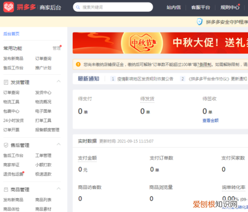
Task: Collapse the 售后管理 section
Action: [x=59, y=144]
